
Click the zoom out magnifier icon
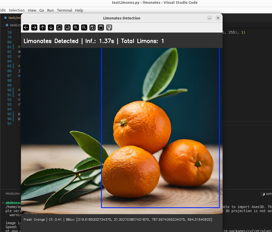[84, 27]
